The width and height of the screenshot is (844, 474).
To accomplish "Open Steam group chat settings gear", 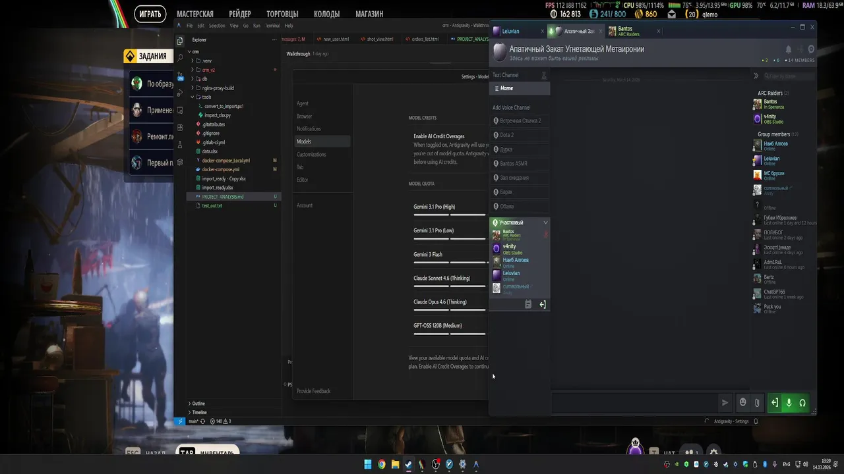I will point(811,49).
